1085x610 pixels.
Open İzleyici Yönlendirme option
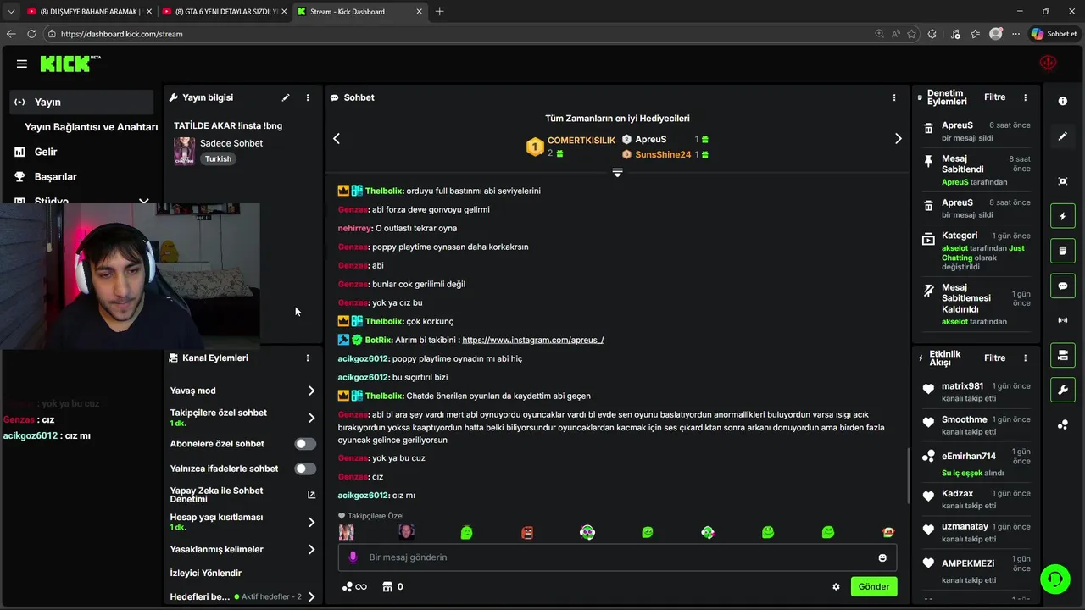[x=206, y=573]
